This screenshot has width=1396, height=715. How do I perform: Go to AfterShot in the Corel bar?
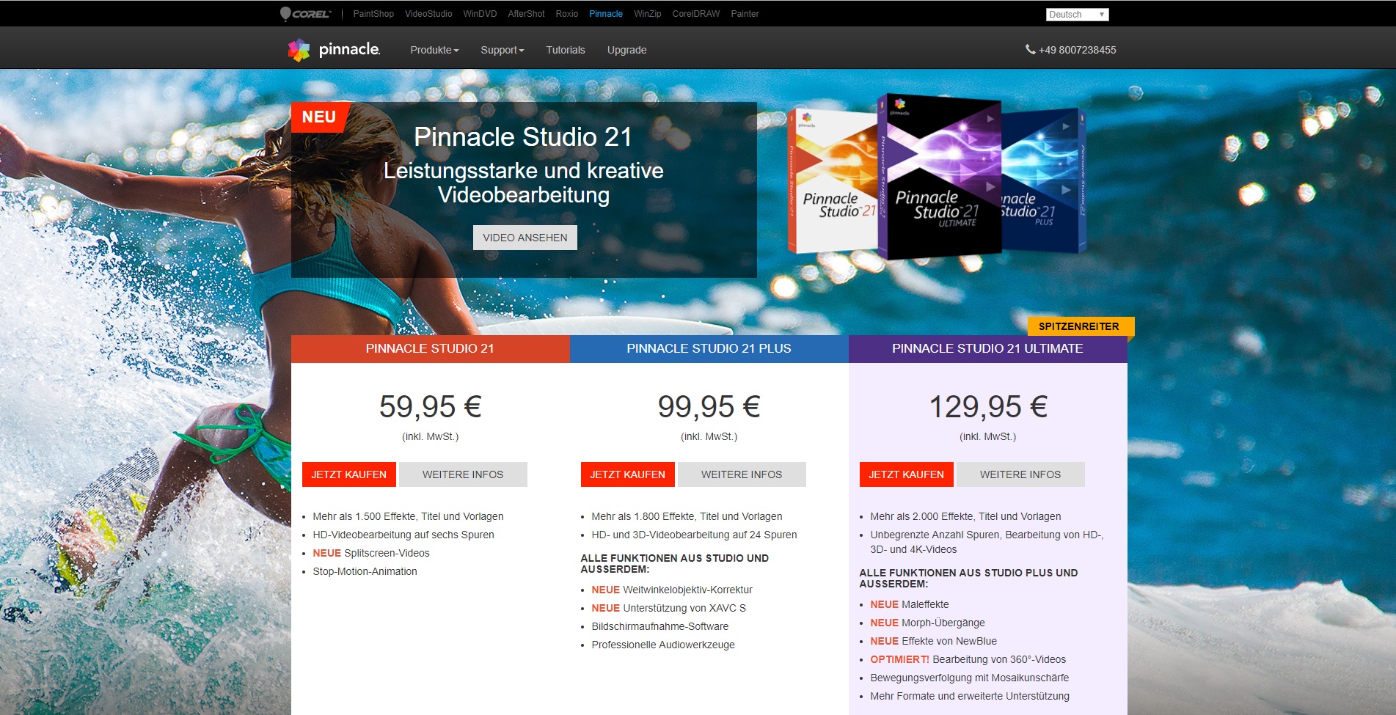tap(526, 14)
